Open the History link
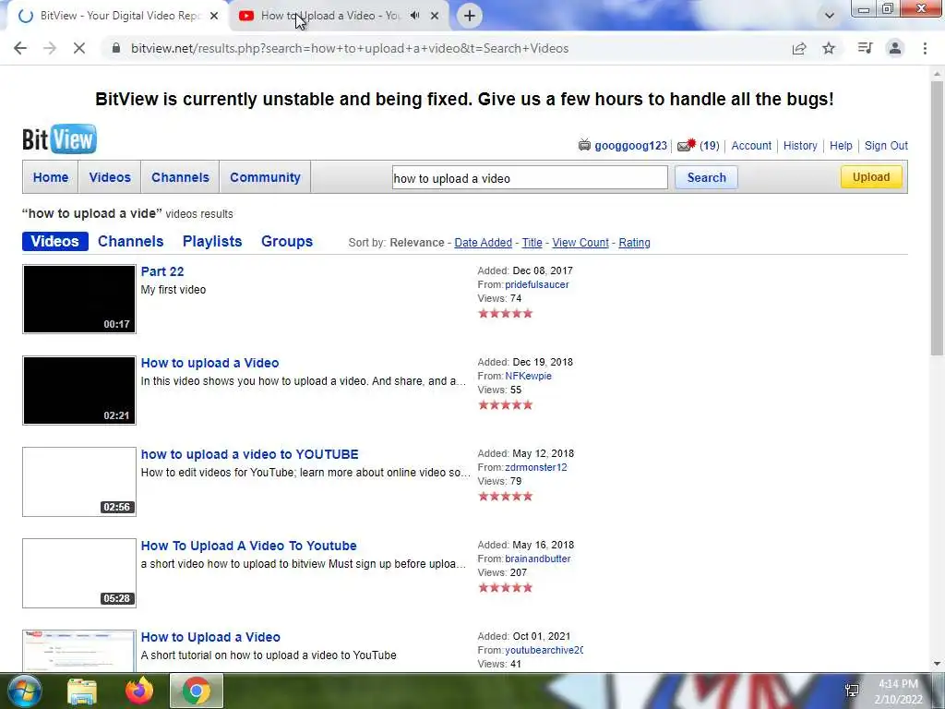The width and height of the screenshot is (945, 709). (x=800, y=145)
